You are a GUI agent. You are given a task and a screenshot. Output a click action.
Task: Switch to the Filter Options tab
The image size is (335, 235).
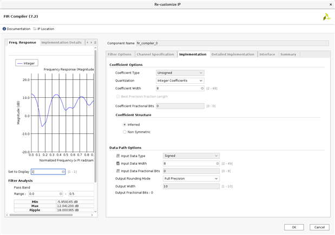(120, 54)
